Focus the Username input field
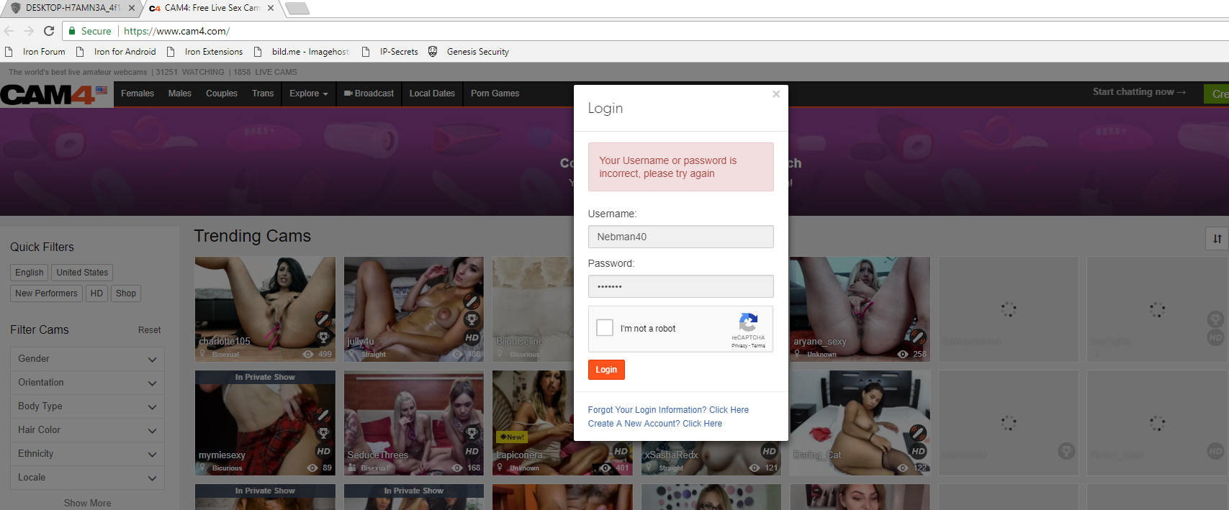Screen dimensions: 1229x510 (x=680, y=237)
